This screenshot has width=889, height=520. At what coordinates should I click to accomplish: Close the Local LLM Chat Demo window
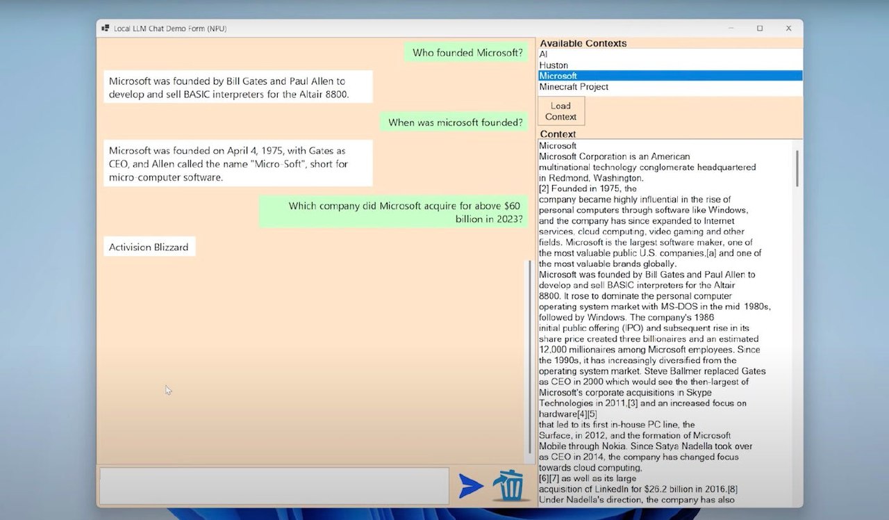coord(788,29)
